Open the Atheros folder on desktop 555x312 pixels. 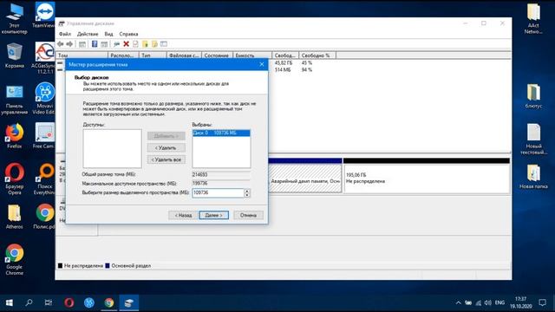pyautogui.click(x=14, y=217)
